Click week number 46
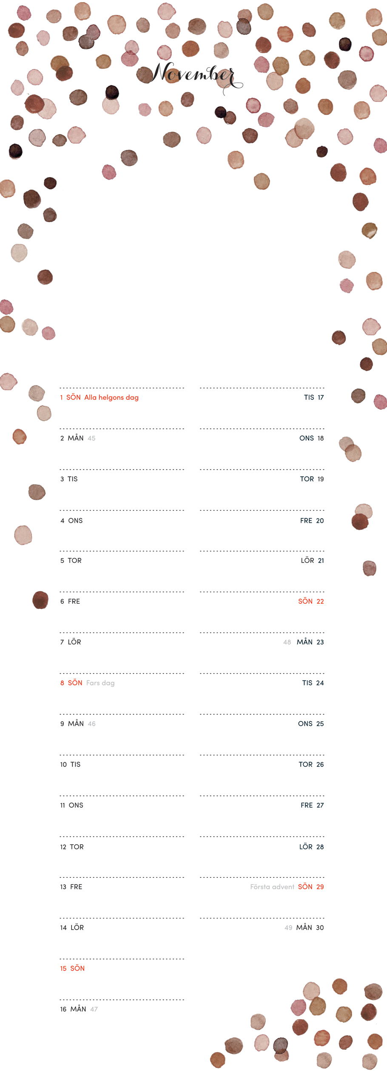Screen dimensions: 387x1071 (x=91, y=724)
